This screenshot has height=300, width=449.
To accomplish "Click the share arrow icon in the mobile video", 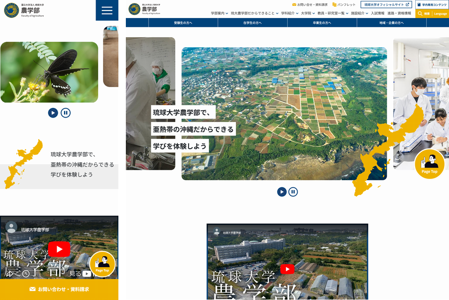I will point(10,274).
